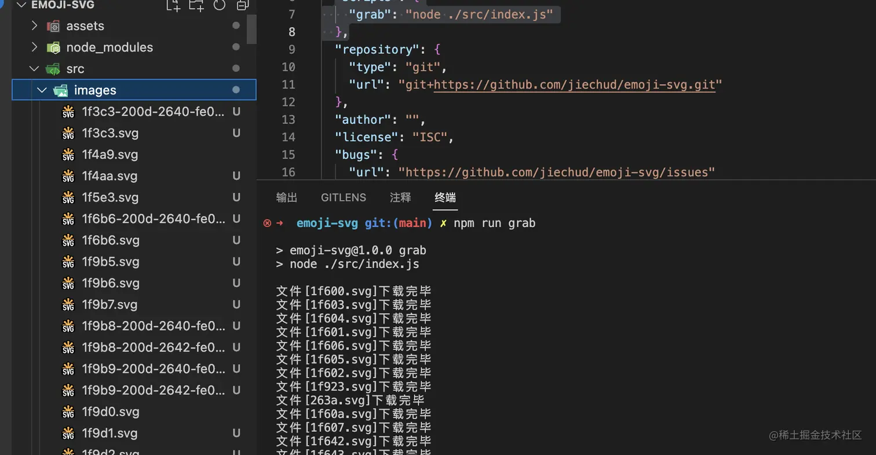
Task: Click the New File icon in Explorer header
Action: click(173, 5)
